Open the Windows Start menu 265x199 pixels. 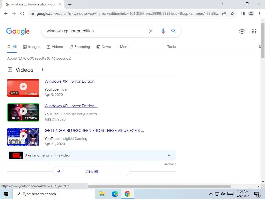(6, 194)
